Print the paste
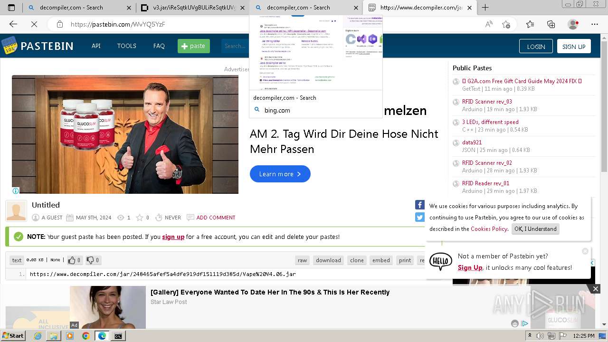The width and height of the screenshot is (608, 342). [x=405, y=260]
